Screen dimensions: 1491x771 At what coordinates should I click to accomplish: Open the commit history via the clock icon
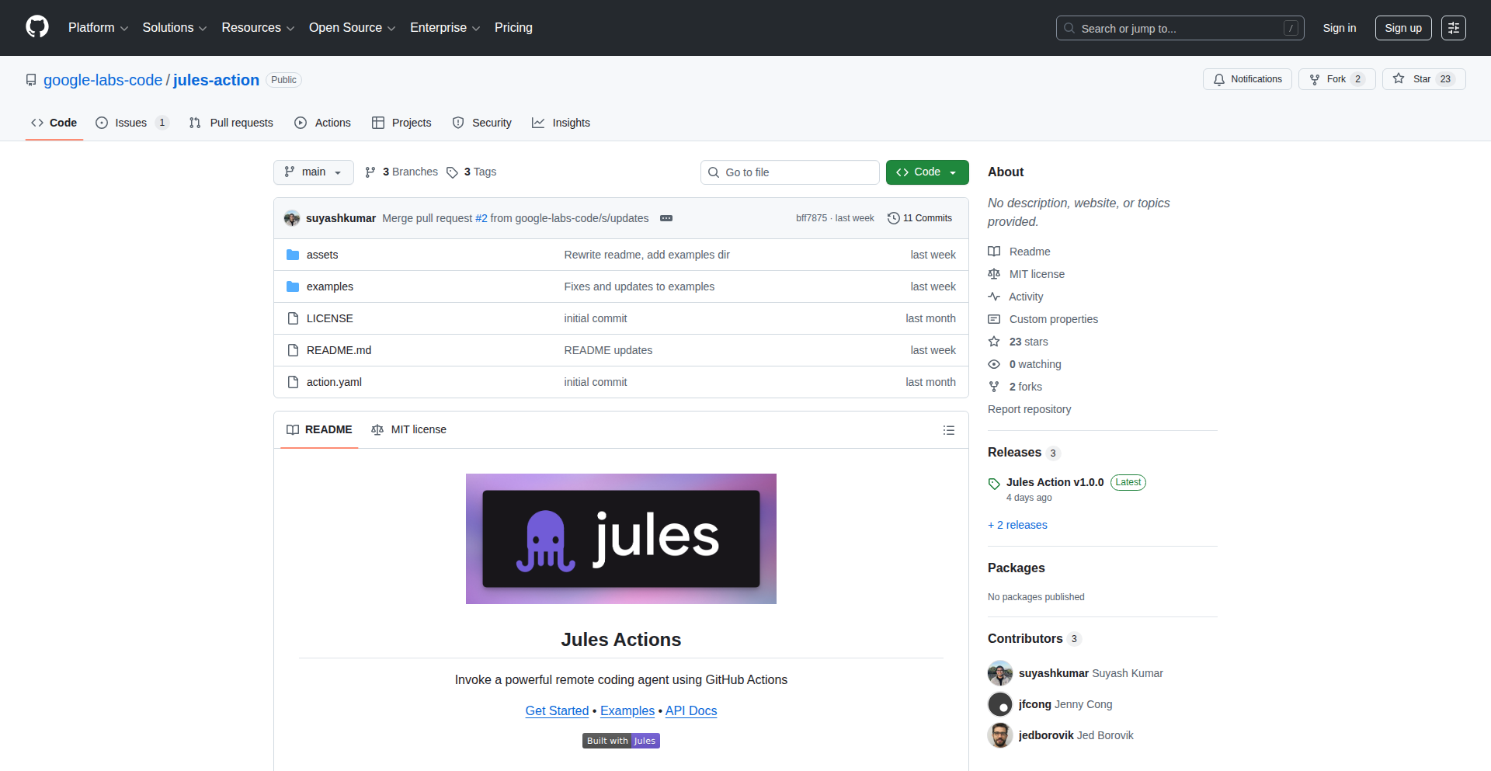(x=892, y=218)
